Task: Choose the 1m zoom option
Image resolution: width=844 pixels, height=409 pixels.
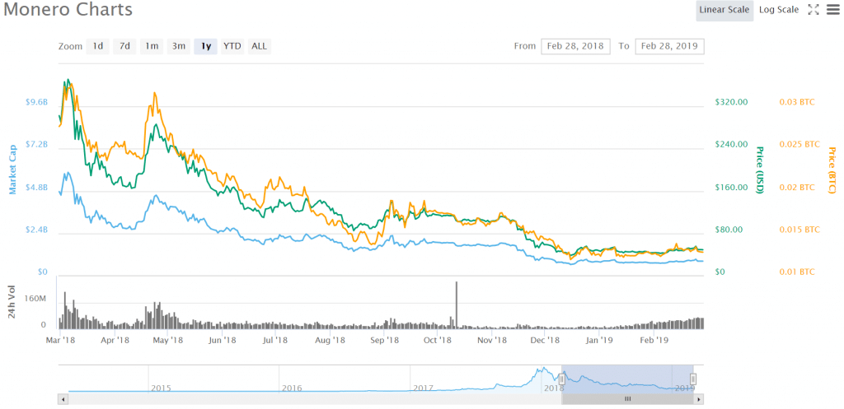Action: 152,46
